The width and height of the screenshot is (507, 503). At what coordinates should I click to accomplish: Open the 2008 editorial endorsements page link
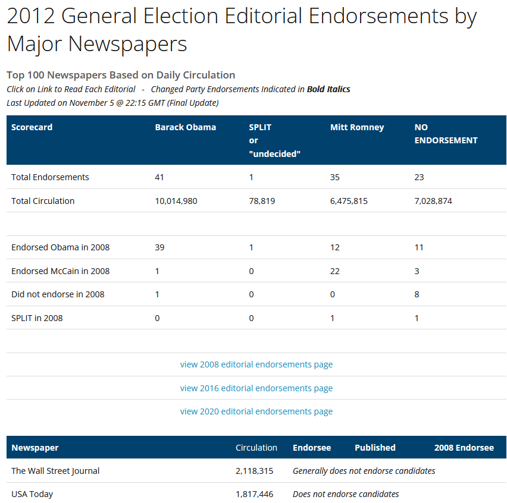click(x=256, y=364)
